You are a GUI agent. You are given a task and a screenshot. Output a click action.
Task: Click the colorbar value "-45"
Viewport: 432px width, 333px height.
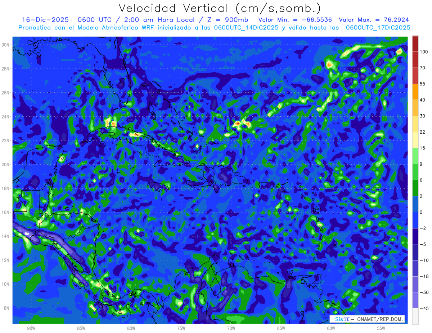tap(424, 309)
